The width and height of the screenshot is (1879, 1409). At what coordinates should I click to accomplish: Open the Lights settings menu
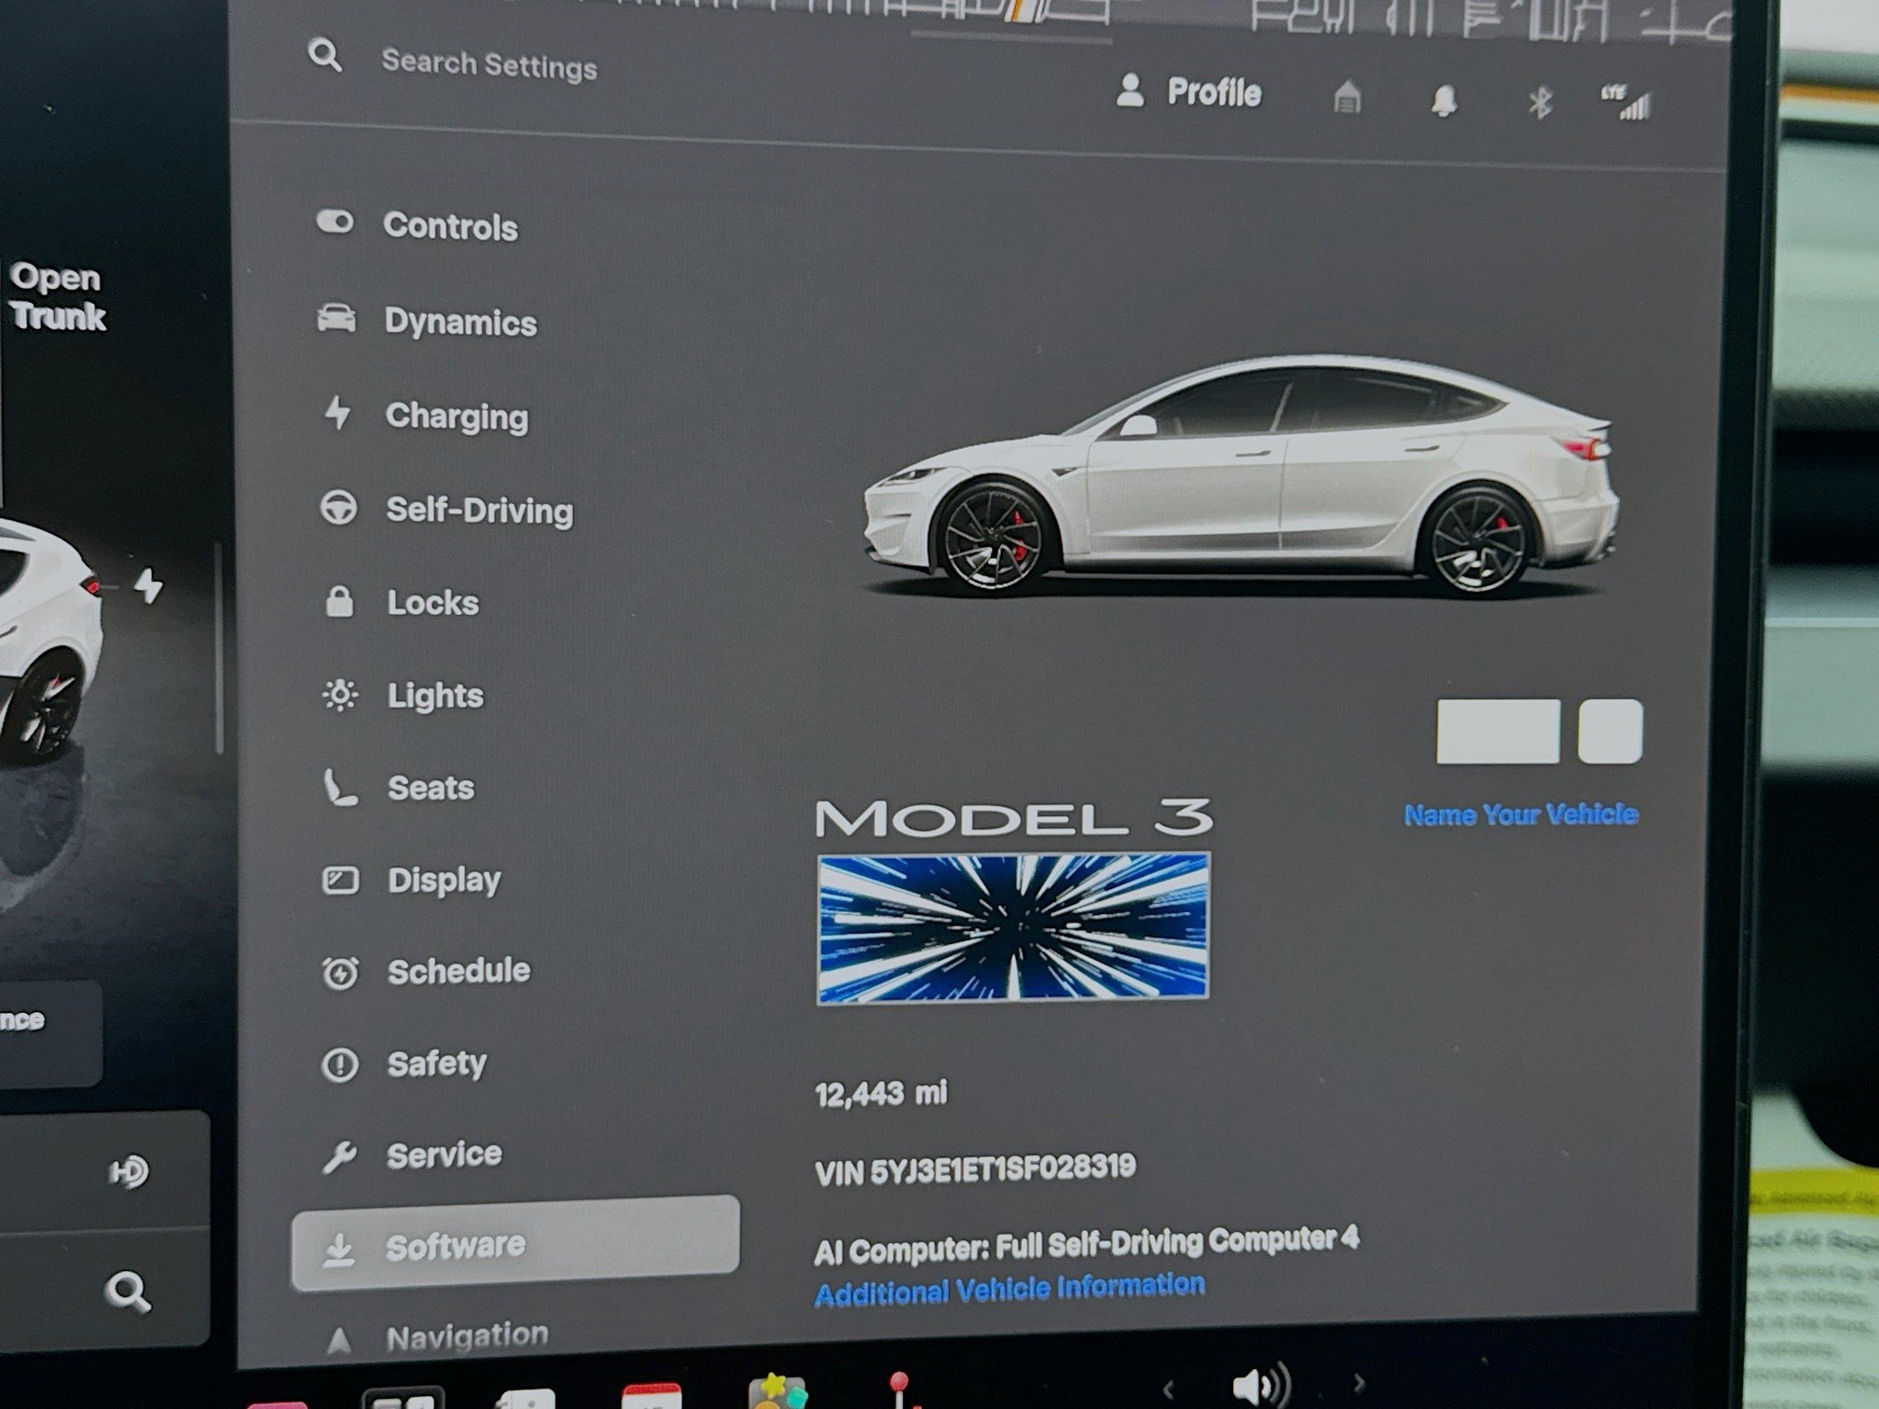click(x=403, y=695)
